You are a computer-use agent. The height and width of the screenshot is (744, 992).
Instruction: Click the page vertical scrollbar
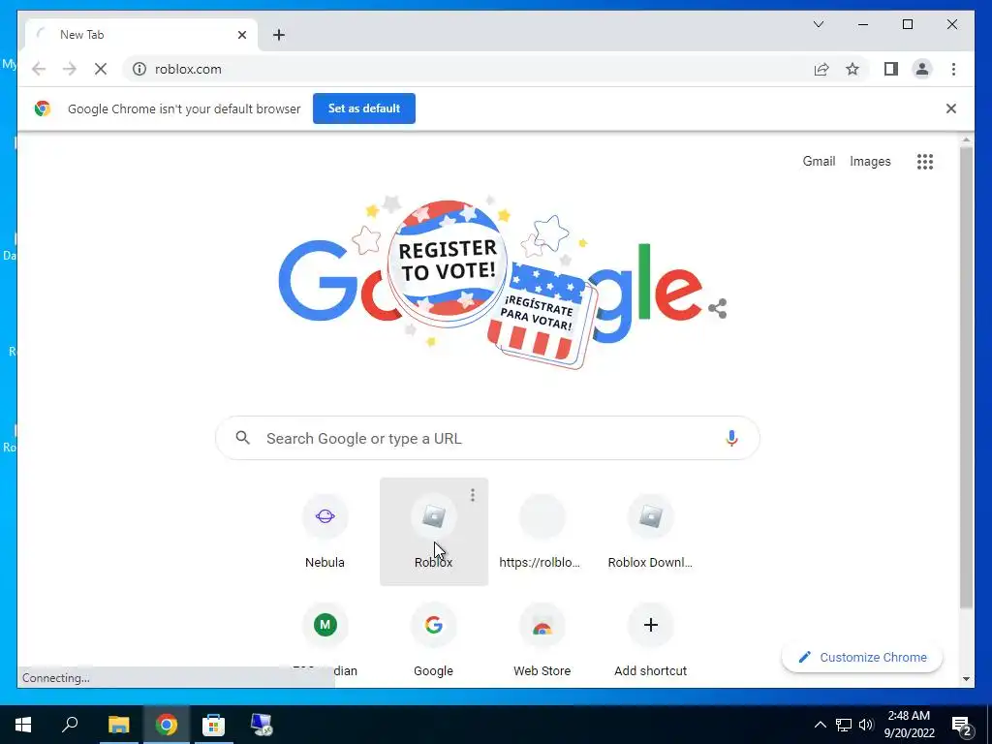point(966,378)
